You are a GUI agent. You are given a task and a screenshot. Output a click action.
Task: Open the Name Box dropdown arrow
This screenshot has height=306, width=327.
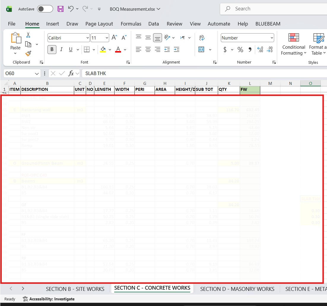point(37,73)
